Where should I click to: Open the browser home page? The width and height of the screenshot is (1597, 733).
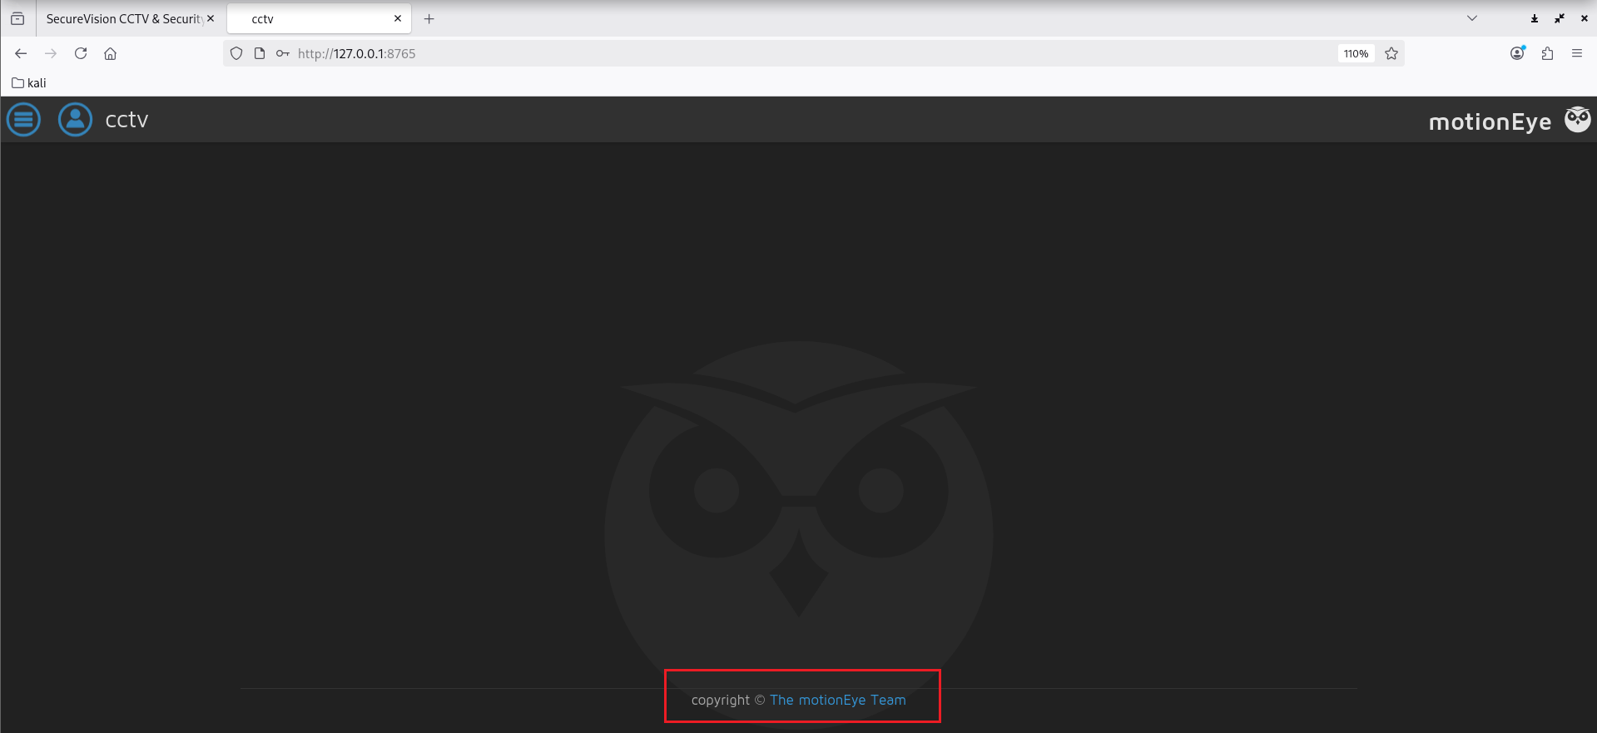(110, 53)
